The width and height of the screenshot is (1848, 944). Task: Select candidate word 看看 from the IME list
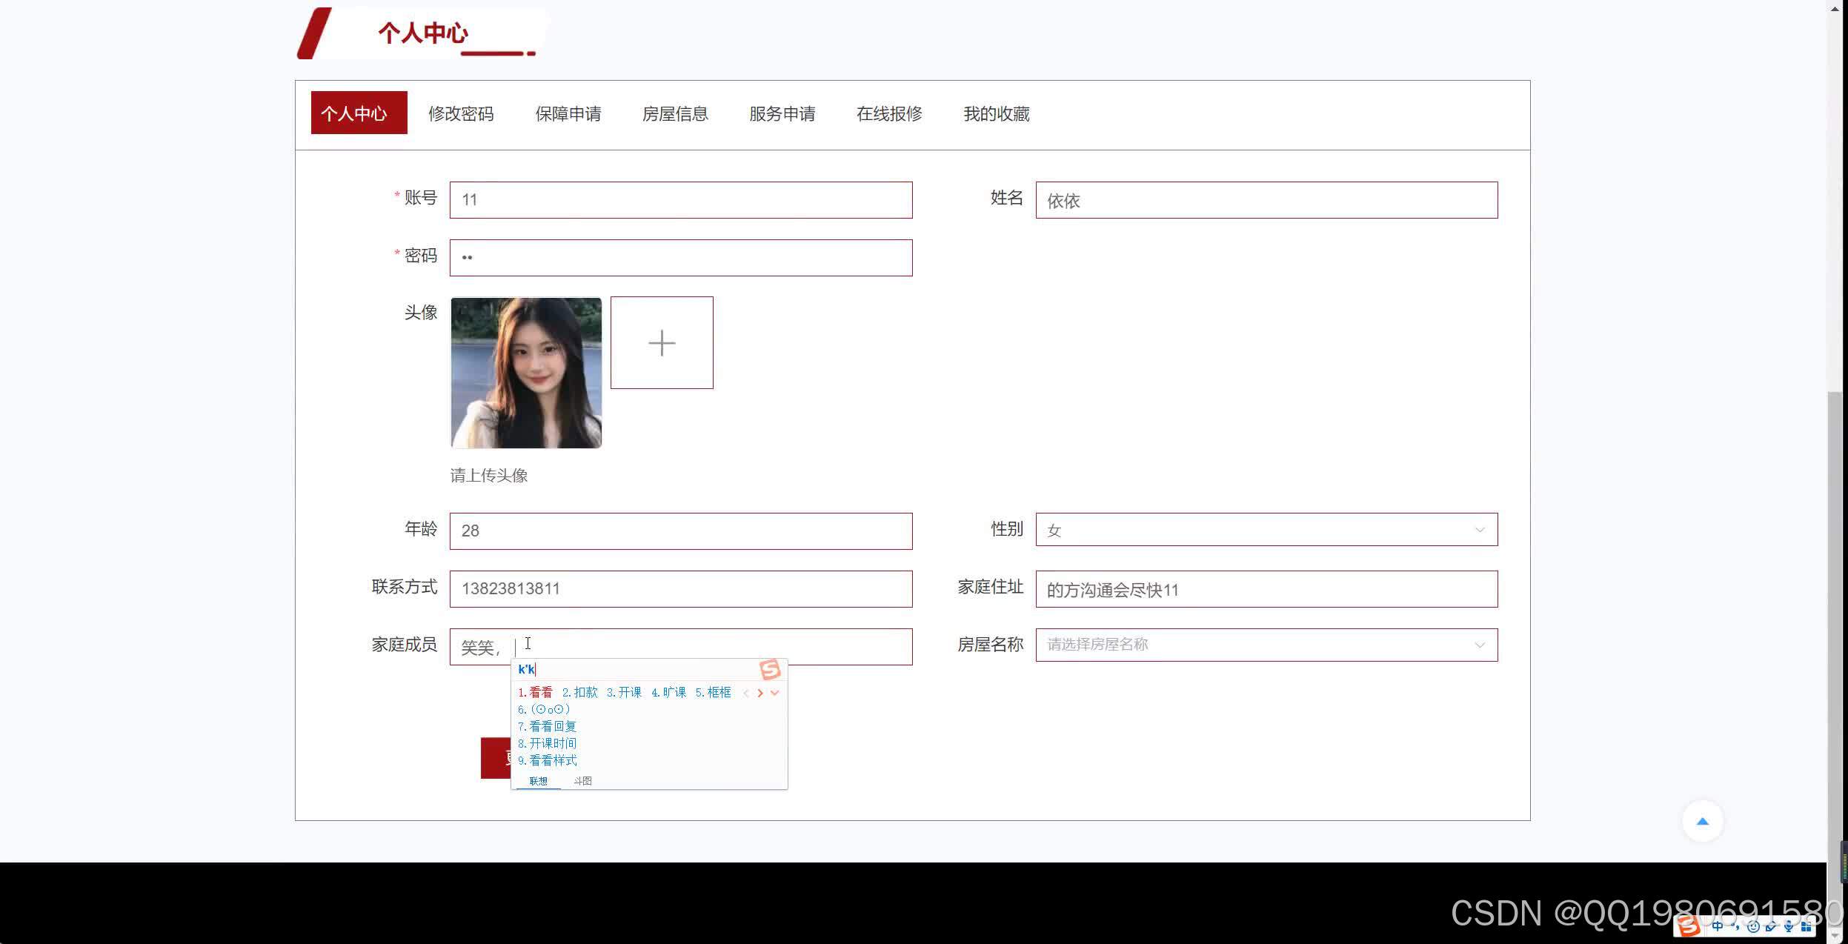[542, 692]
